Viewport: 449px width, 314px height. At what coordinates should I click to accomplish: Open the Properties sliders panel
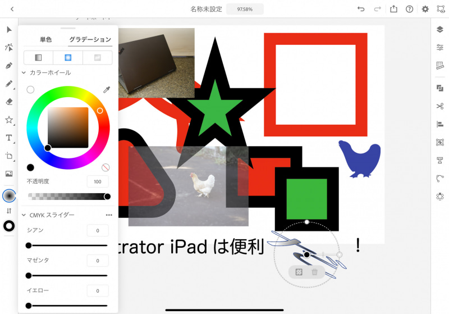coord(440,47)
